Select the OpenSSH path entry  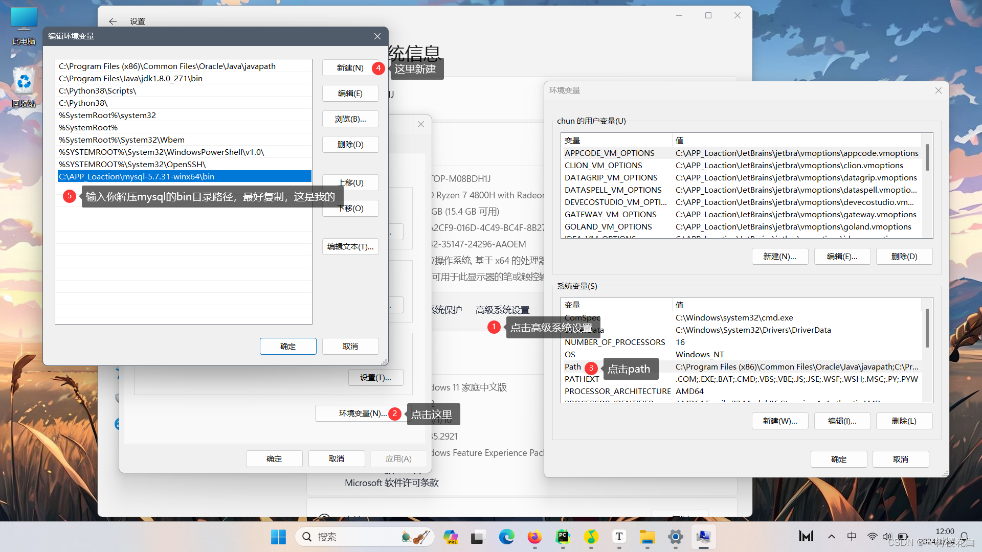[184, 164]
